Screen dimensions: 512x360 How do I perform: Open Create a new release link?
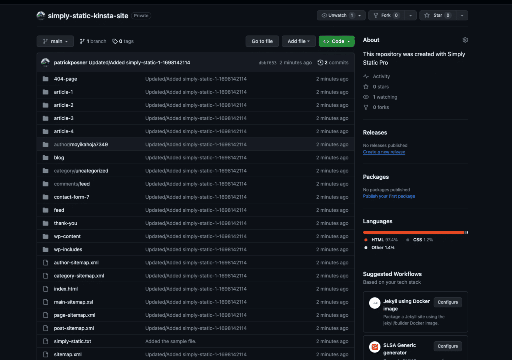[x=384, y=152]
